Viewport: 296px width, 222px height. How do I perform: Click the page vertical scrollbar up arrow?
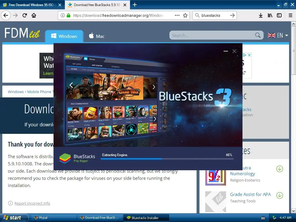[x=294, y=24]
